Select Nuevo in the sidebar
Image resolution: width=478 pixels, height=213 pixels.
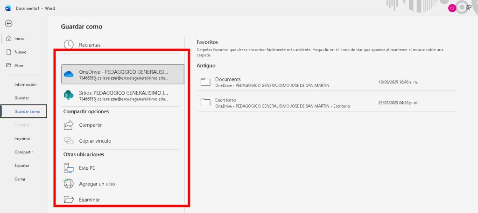click(20, 52)
